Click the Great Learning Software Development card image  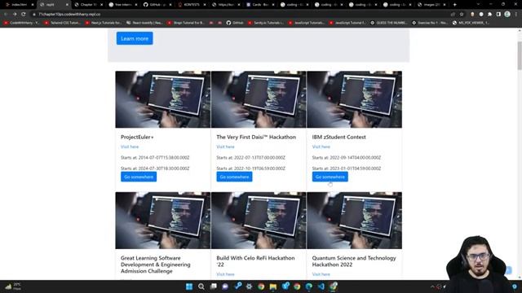click(x=163, y=221)
